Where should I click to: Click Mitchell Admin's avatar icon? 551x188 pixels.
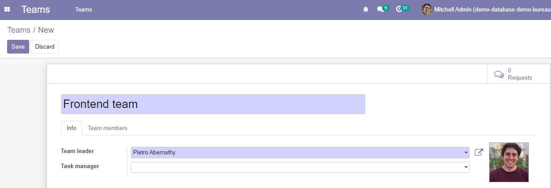point(427,9)
